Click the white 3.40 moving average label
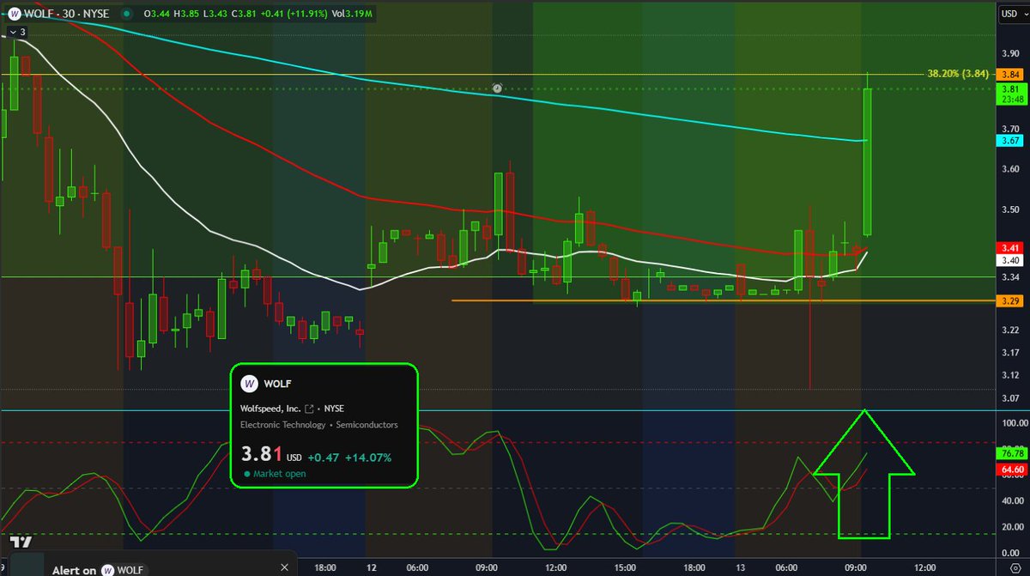 point(1009,260)
